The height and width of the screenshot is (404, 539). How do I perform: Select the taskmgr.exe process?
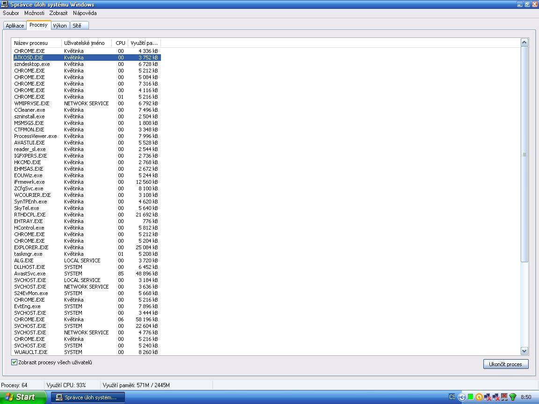coord(87,254)
